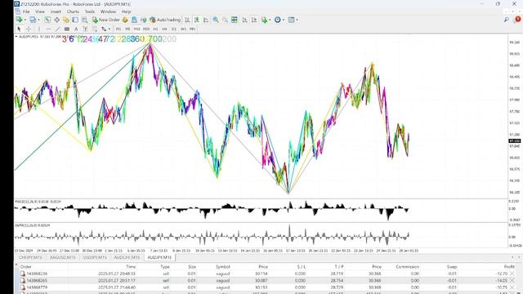Close order 143868236 with its X button
Screen dimensions: 523x294
(x=512, y=274)
